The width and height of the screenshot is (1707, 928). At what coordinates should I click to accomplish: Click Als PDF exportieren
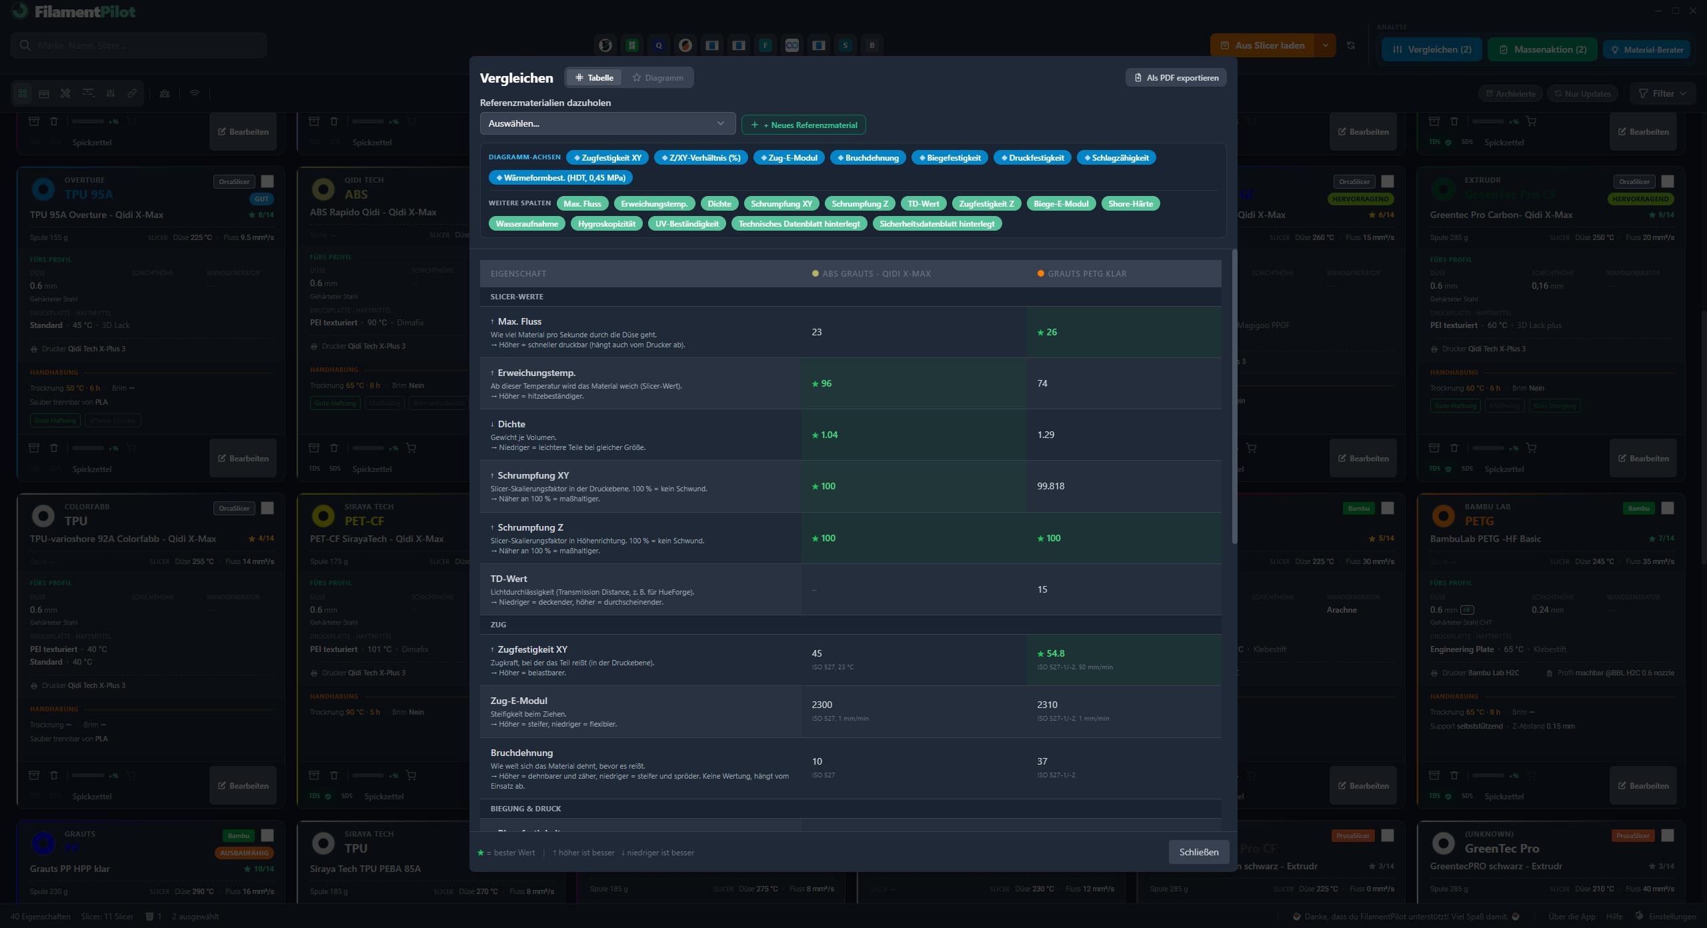pos(1176,78)
